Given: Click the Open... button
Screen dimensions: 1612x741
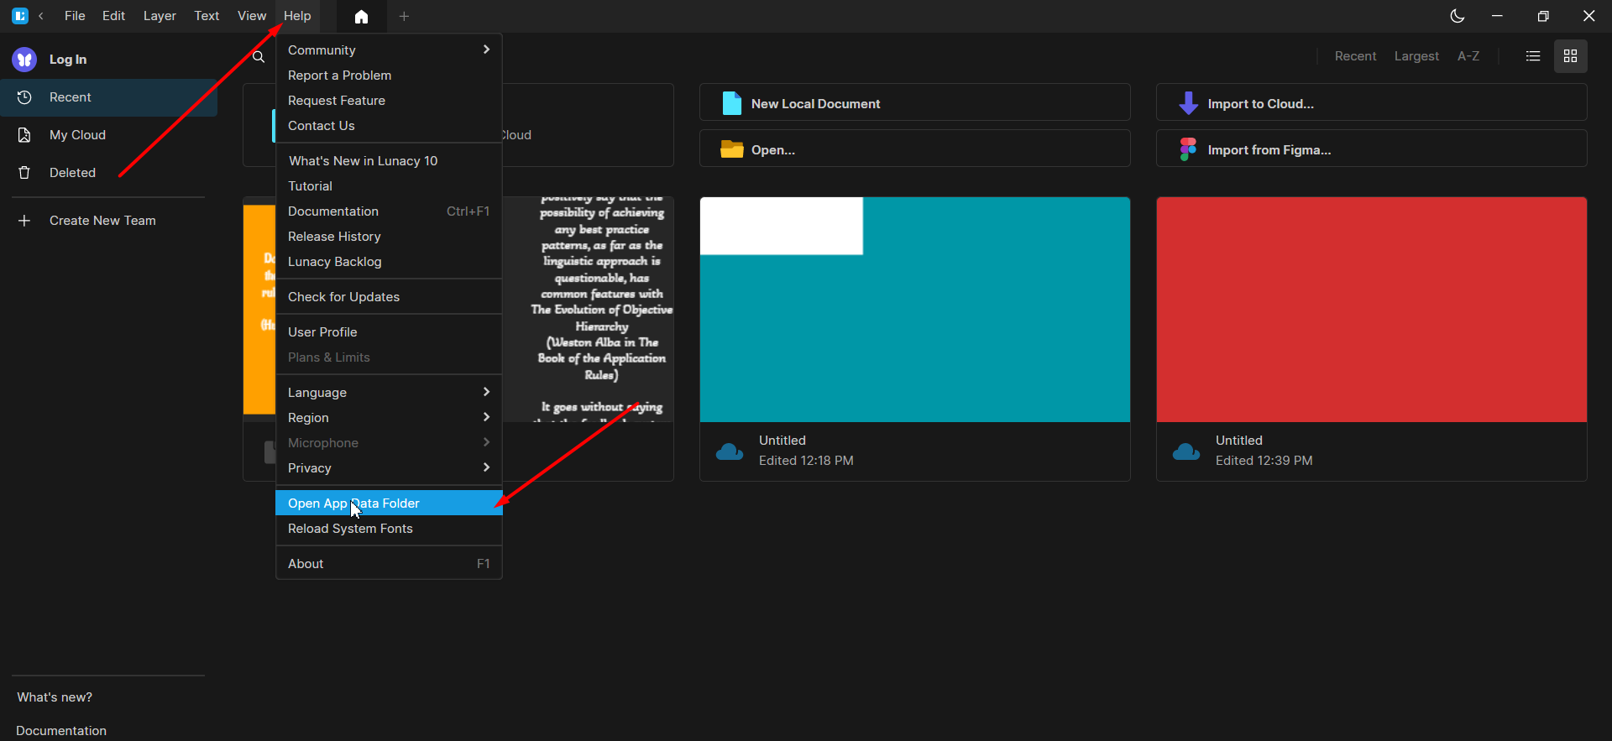Looking at the screenshot, I should point(914,149).
